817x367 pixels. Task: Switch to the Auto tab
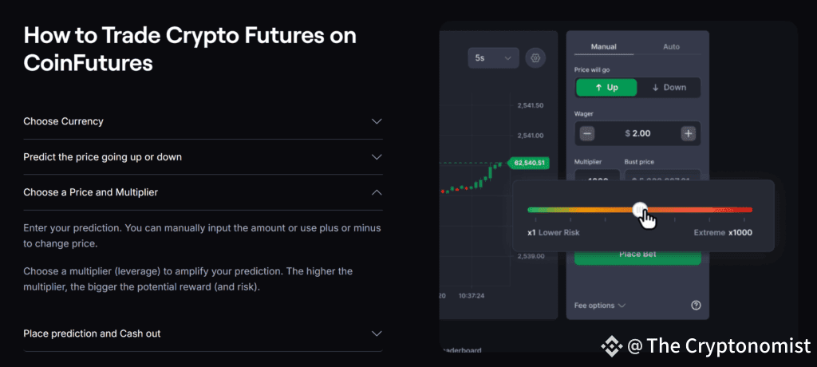click(x=671, y=47)
